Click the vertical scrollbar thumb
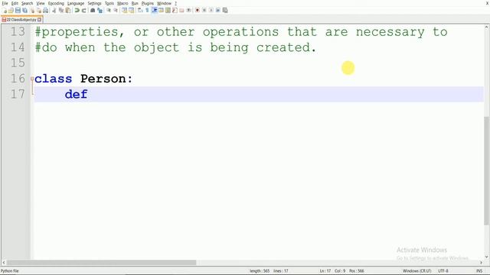Screen dimensions: 490x275 (486, 170)
